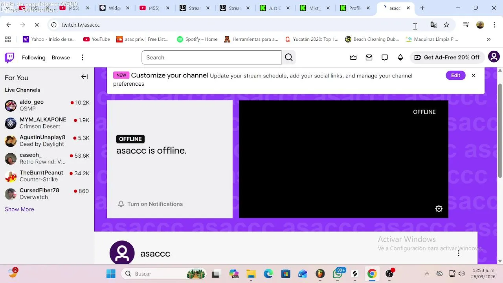The height and width of the screenshot is (283, 503).
Task: Open the Beach Cleaning Dub bookmark
Action: [x=372, y=39]
